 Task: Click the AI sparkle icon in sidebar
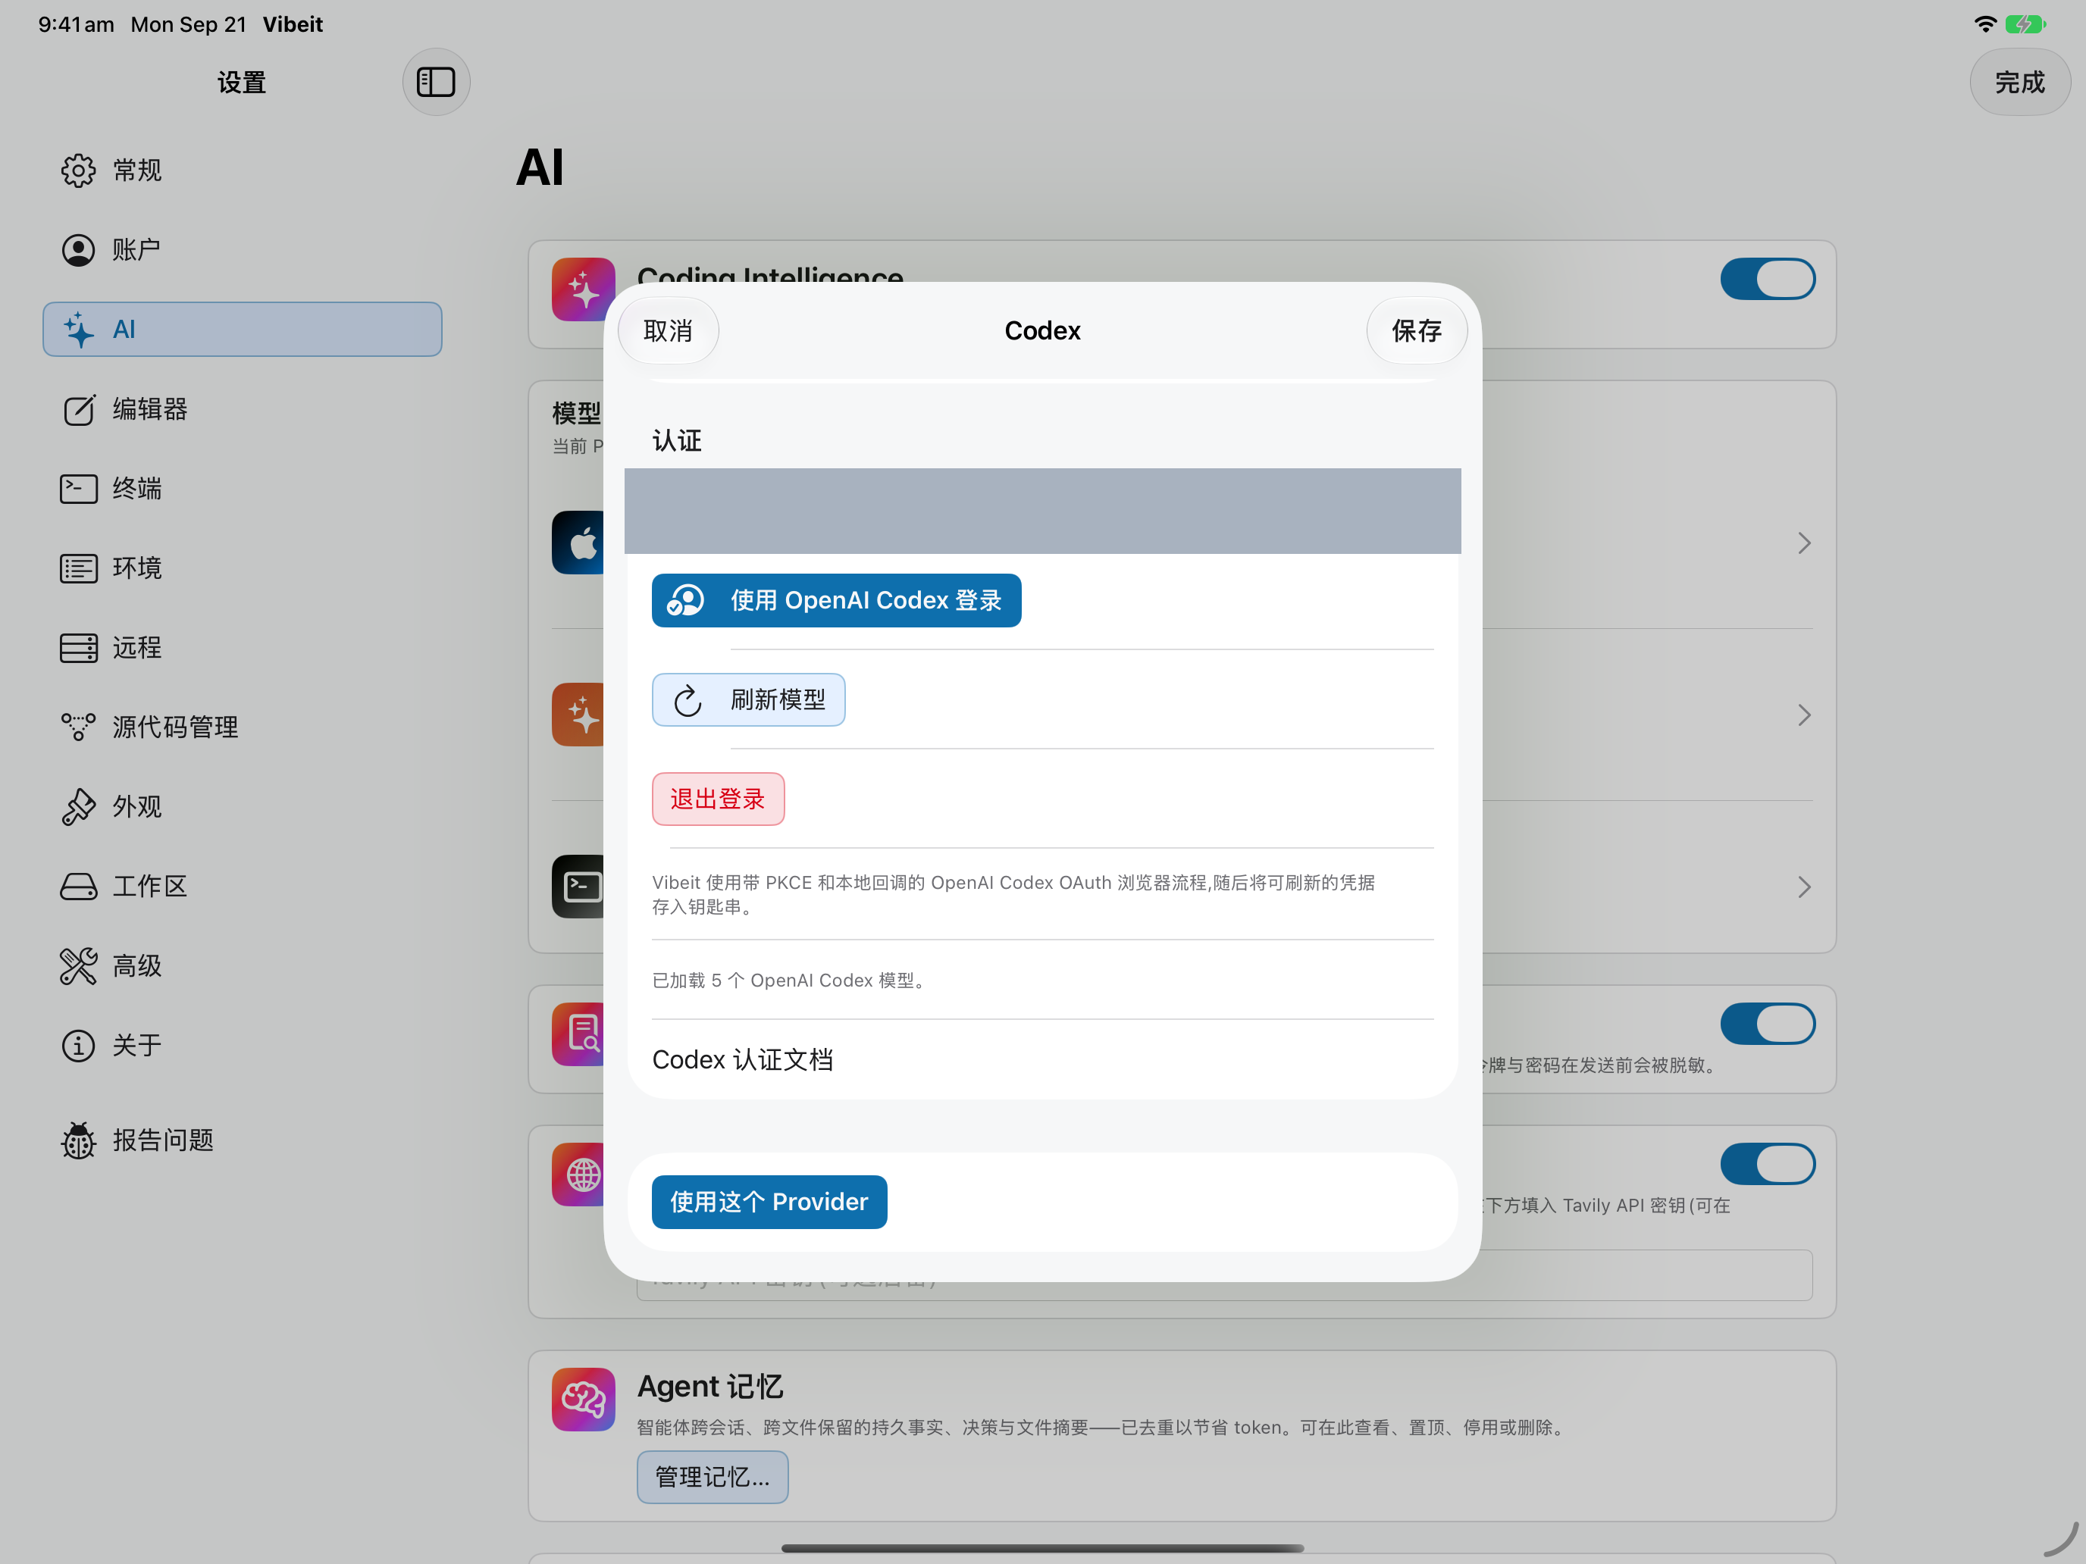(78, 329)
